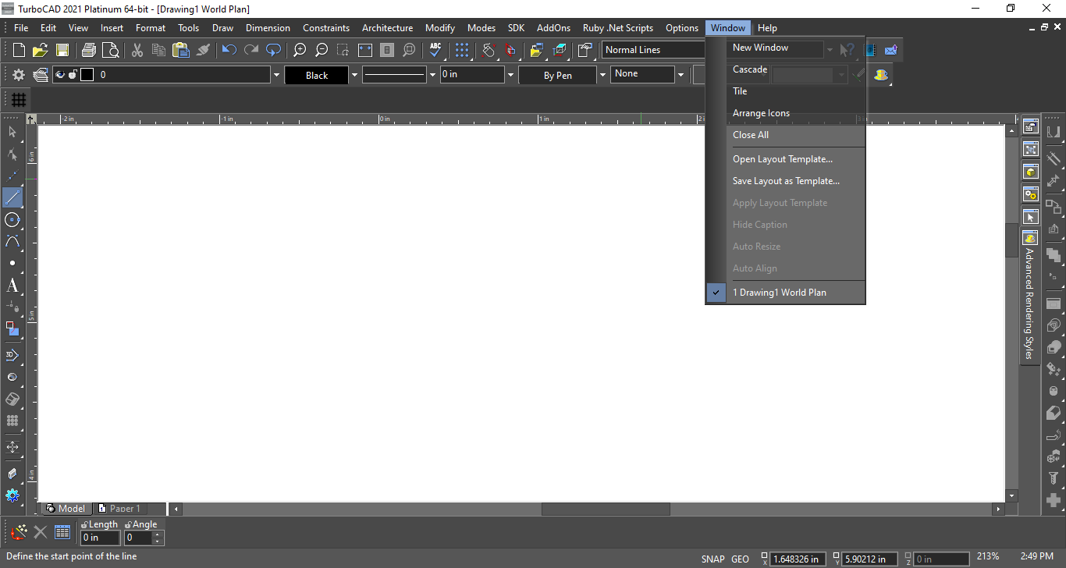Click the X coordinate field
The image size is (1066, 568).
[x=798, y=559]
